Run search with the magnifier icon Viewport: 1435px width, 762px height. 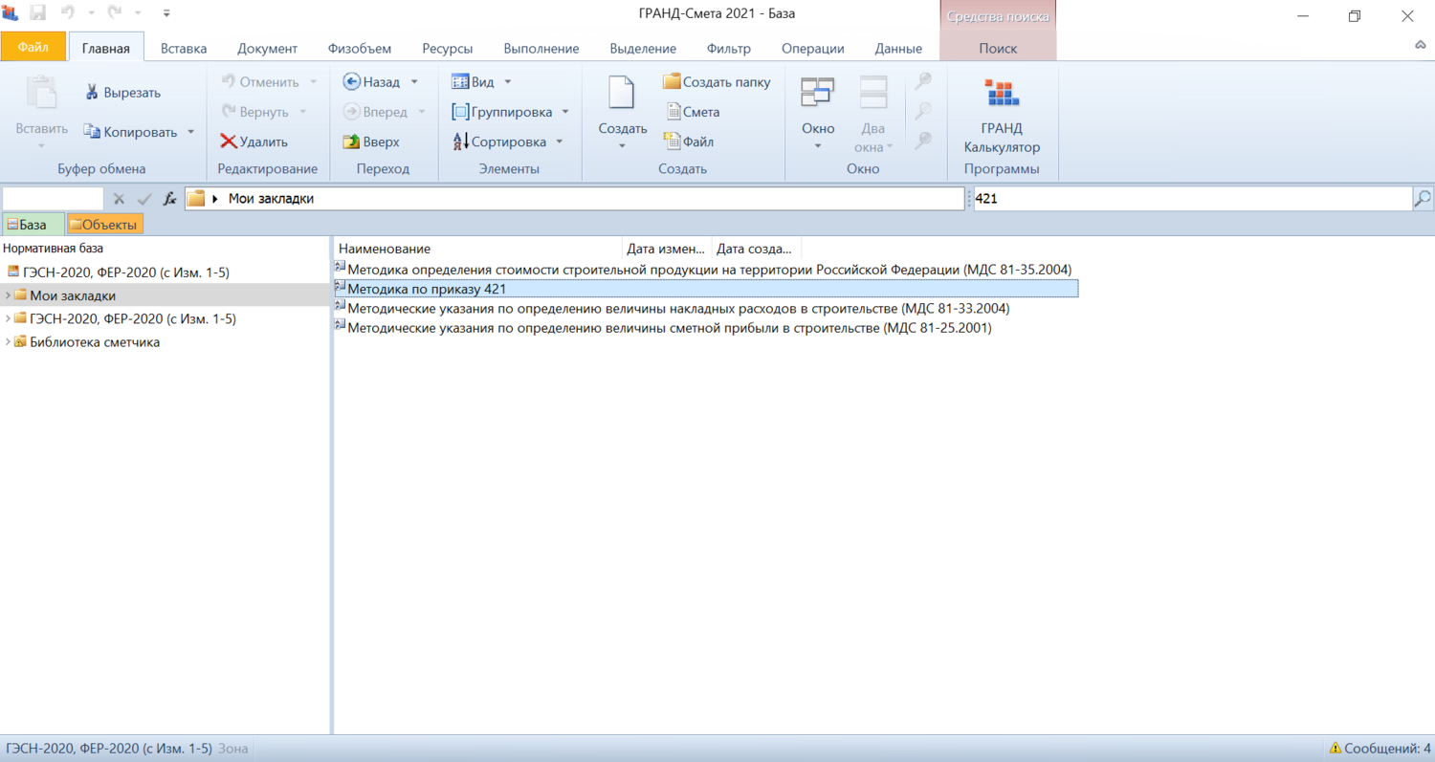1423,199
